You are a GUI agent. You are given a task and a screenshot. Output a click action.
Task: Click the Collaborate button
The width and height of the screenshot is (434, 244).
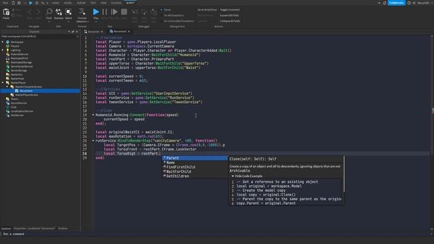coord(396,3)
